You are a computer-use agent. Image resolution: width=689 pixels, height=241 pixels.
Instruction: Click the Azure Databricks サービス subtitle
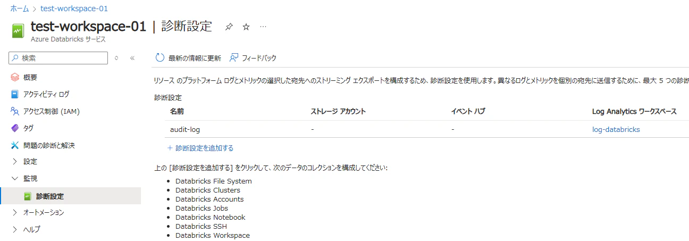point(68,39)
